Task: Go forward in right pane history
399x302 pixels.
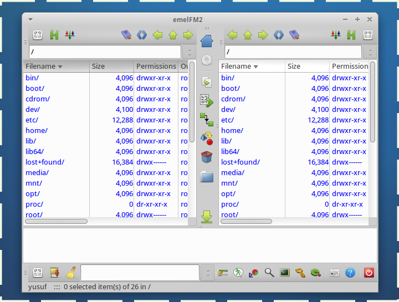Action: pyautogui.click(x=263, y=35)
